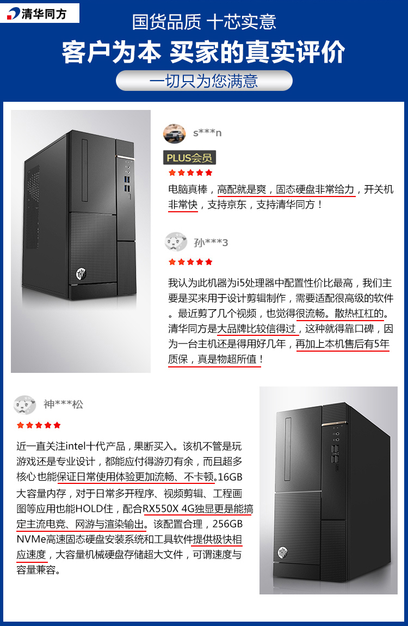Click the headline 客户为本 买家的真实评价
Screen dimensions: 408x626
click(x=204, y=52)
